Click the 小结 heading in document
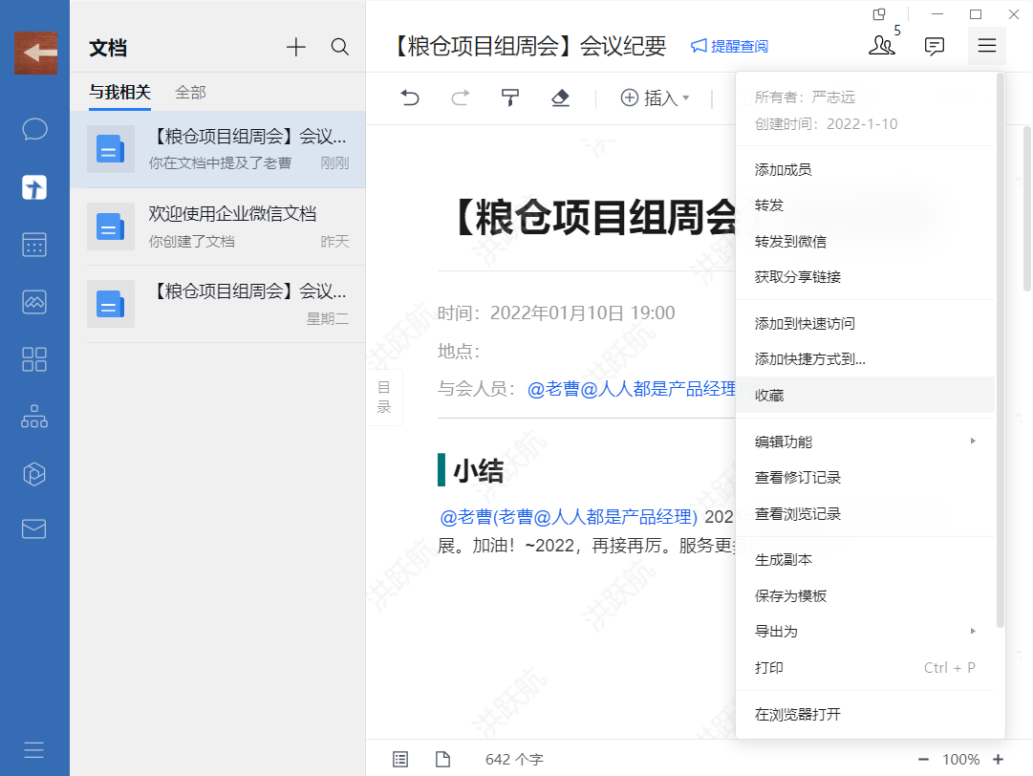This screenshot has width=1033, height=776. 479,471
